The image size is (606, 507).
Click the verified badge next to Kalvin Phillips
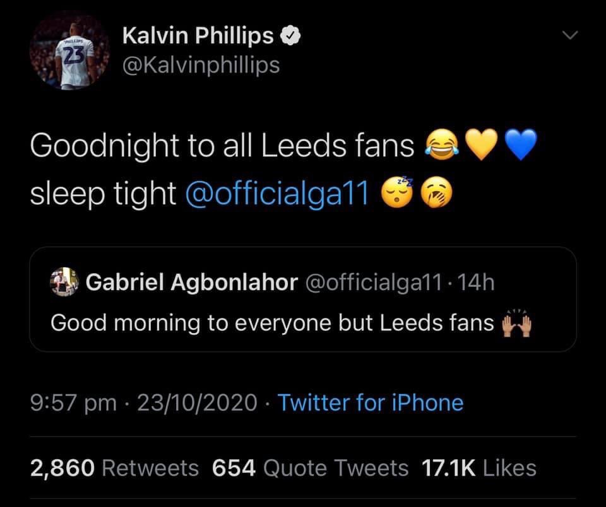point(290,37)
